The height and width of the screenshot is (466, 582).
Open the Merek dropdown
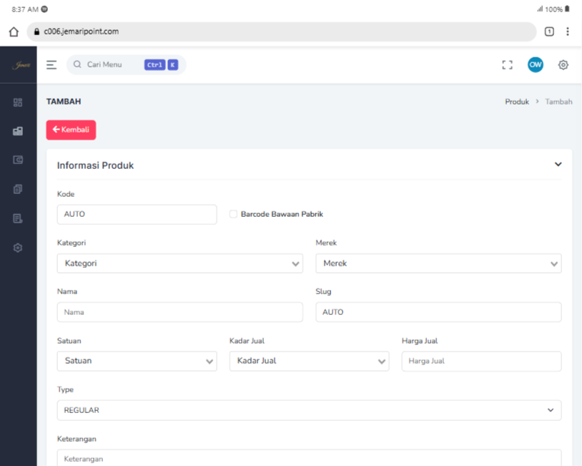tap(438, 263)
